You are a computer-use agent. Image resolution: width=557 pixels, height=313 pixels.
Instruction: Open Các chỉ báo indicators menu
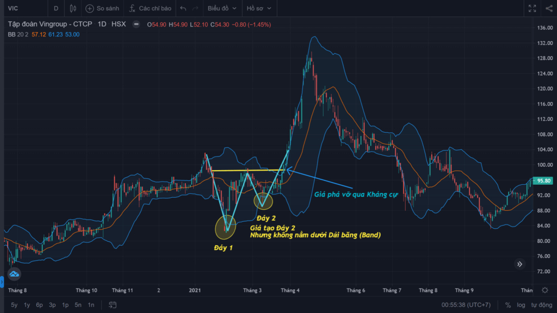[x=150, y=8]
